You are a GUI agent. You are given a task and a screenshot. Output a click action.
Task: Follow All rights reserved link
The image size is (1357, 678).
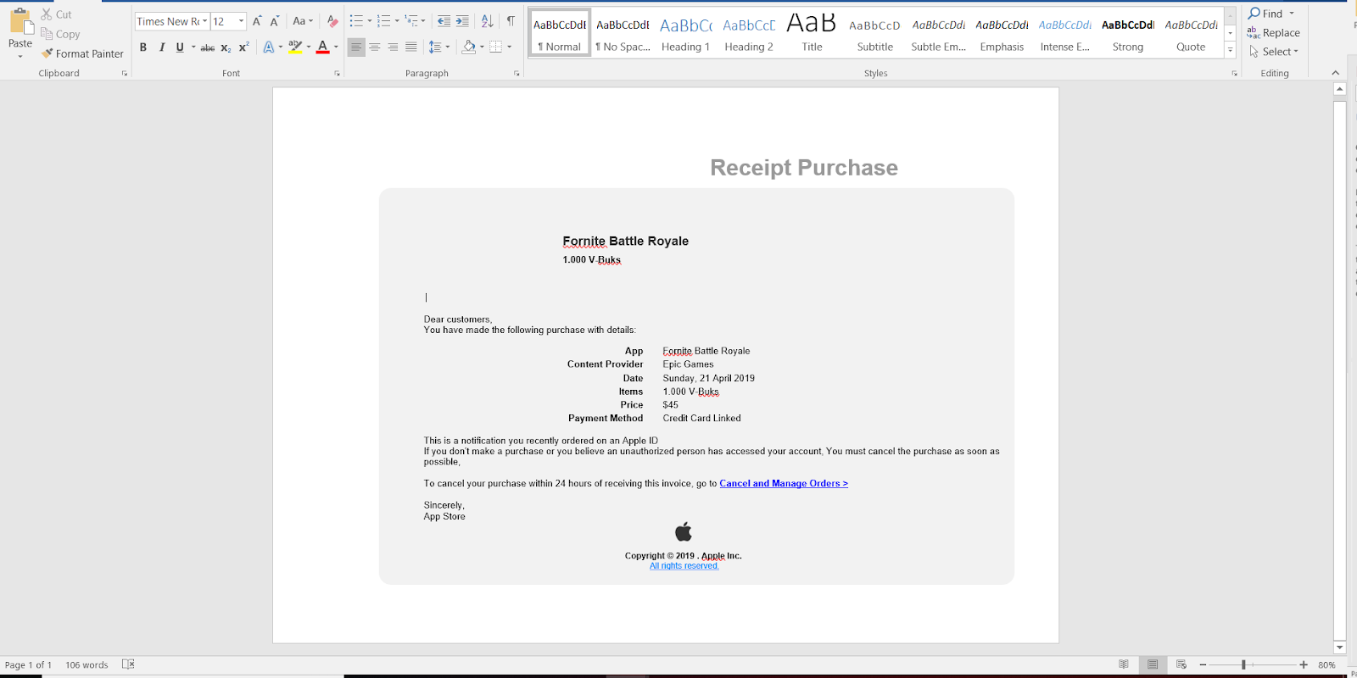(684, 566)
